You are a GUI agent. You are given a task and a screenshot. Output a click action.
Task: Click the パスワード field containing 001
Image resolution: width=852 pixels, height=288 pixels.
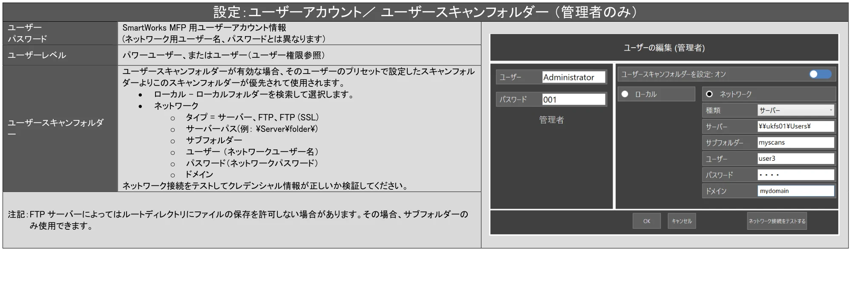click(573, 100)
